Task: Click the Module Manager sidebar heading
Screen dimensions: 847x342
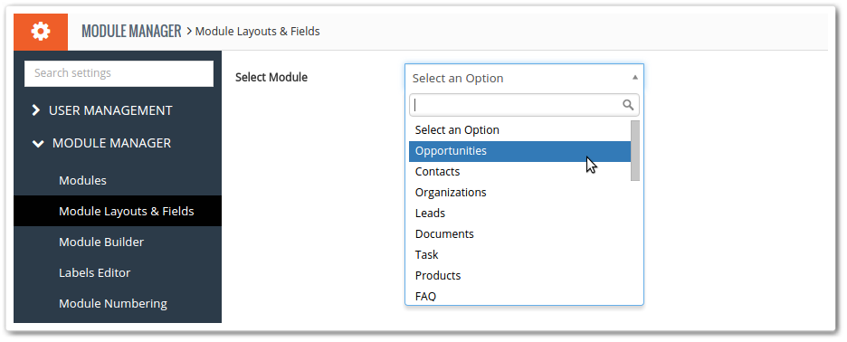Action: 112,143
